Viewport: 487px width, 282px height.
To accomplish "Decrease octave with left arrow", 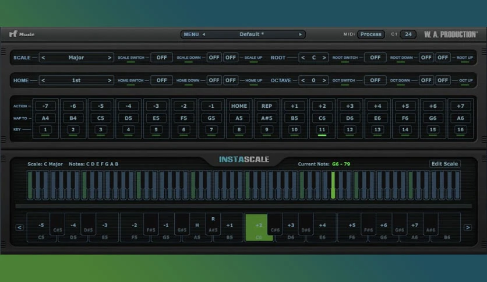I will (303, 80).
